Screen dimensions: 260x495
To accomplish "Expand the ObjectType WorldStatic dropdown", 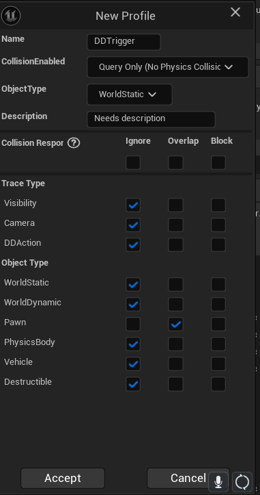I will (130, 94).
